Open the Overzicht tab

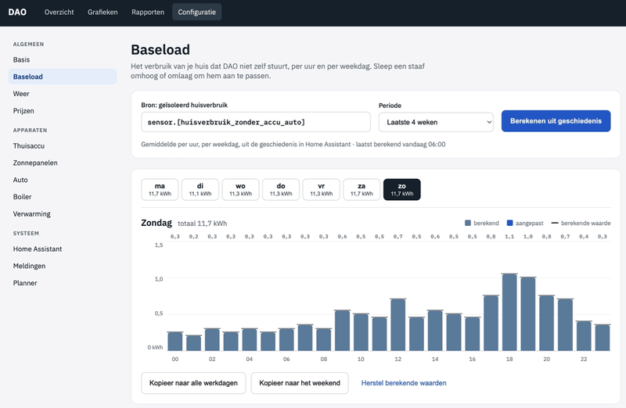pyautogui.click(x=59, y=12)
